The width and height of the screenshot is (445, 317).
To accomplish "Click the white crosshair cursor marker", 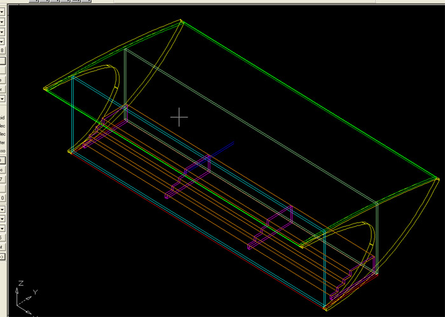I will (x=180, y=117).
